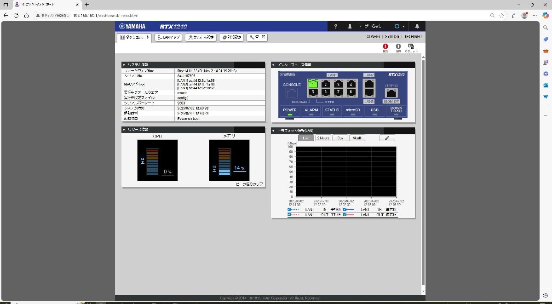Open the notification bell icon

[417, 26]
